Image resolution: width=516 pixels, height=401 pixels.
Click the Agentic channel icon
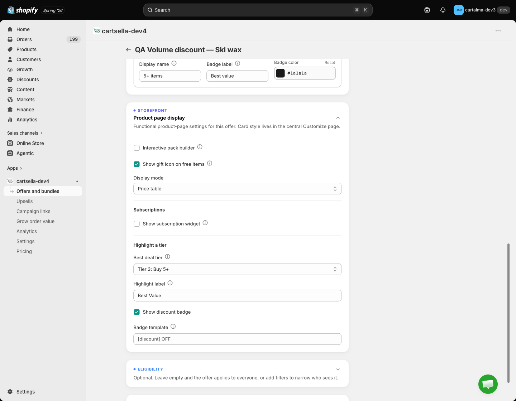pyautogui.click(x=10, y=153)
